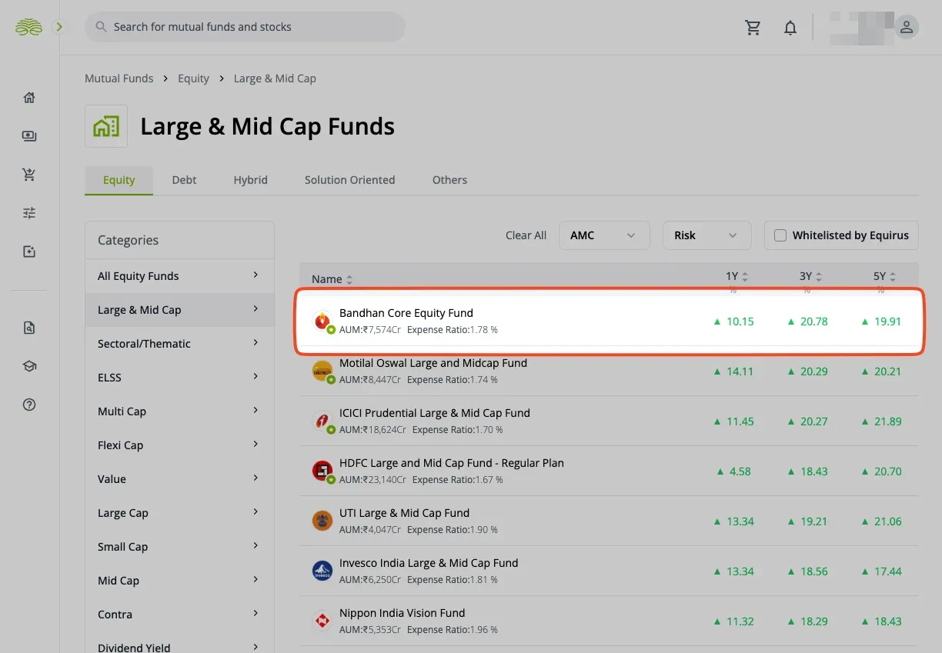Switch to the Debt tab
Image resolution: width=942 pixels, height=653 pixels.
184,180
